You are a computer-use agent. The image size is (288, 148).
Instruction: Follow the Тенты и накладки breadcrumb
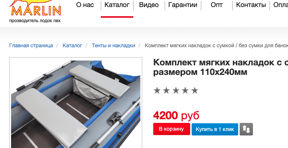click(x=113, y=45)
